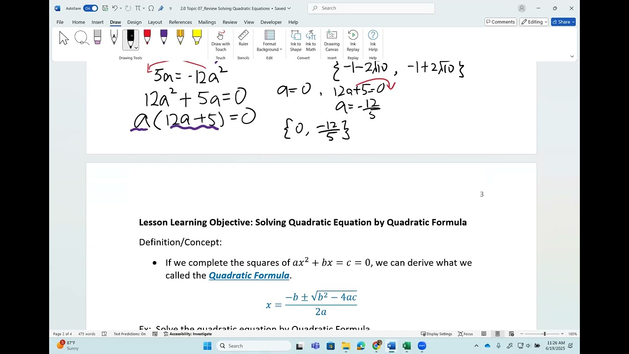Click the pen icon in Quick Access Toolbar
The image size is (629, 354).
(161, 8)
